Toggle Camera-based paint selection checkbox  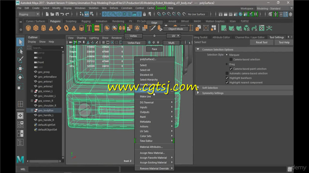(231, 69)
